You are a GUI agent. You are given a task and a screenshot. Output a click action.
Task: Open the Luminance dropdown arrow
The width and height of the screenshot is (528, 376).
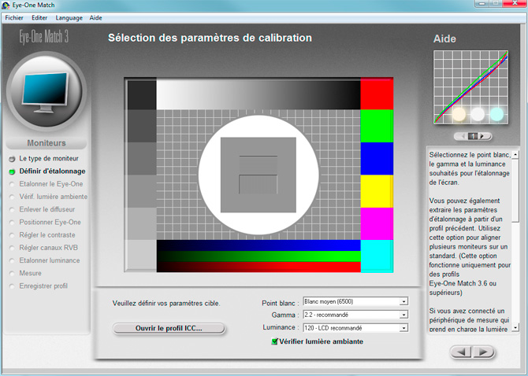coord(403,328)
